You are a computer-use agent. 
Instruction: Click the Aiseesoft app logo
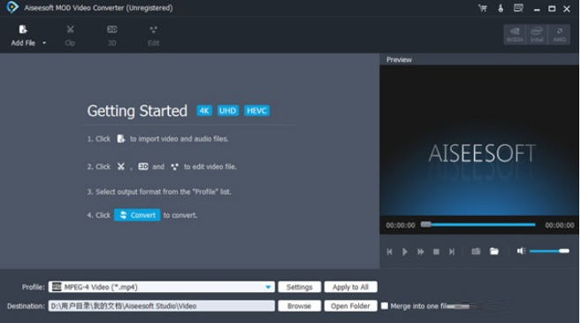click(12, 7)
